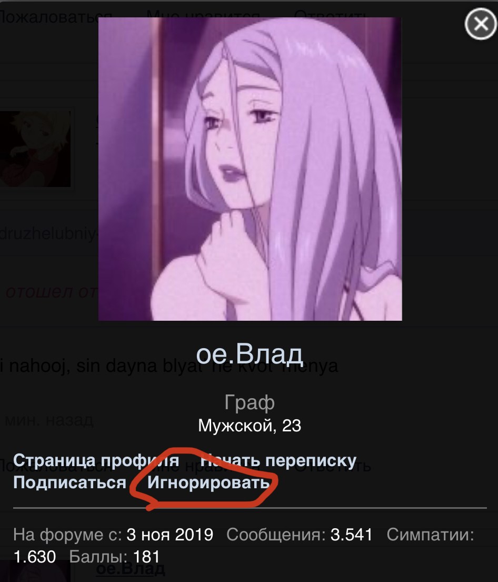Open the Страница профиля link
The height and width of the screenshot is (582, 498).
coord(96,460)
